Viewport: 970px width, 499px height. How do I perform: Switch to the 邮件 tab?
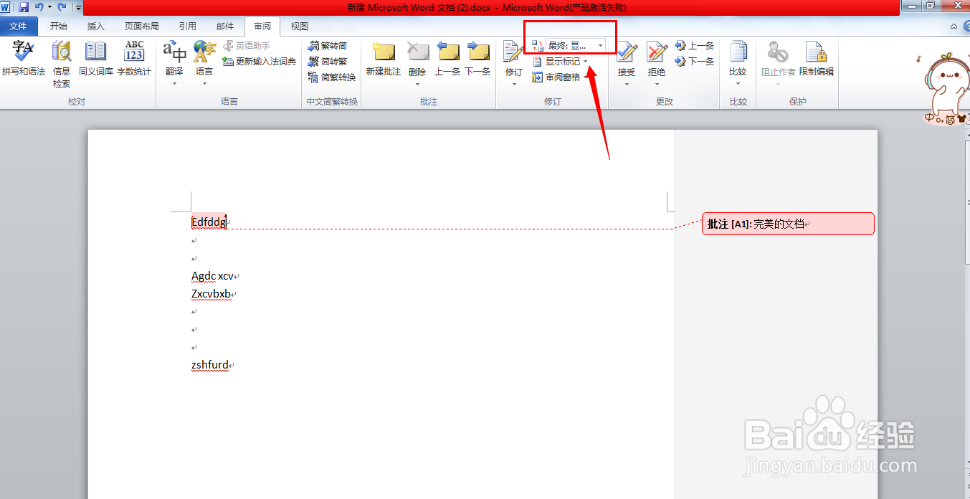click(225, 27)
